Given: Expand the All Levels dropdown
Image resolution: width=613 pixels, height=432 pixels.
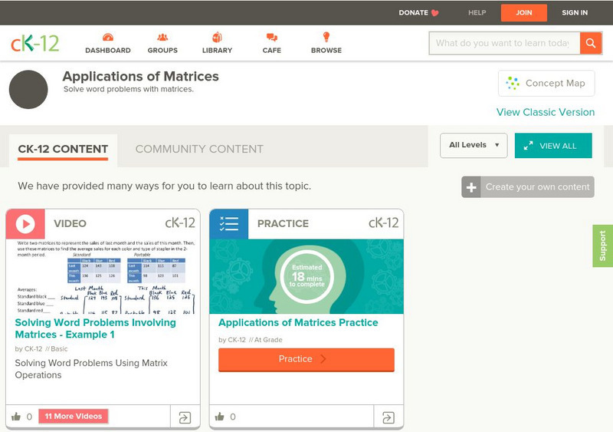Looking at the screenshot, I should click(x=474, y=145).
